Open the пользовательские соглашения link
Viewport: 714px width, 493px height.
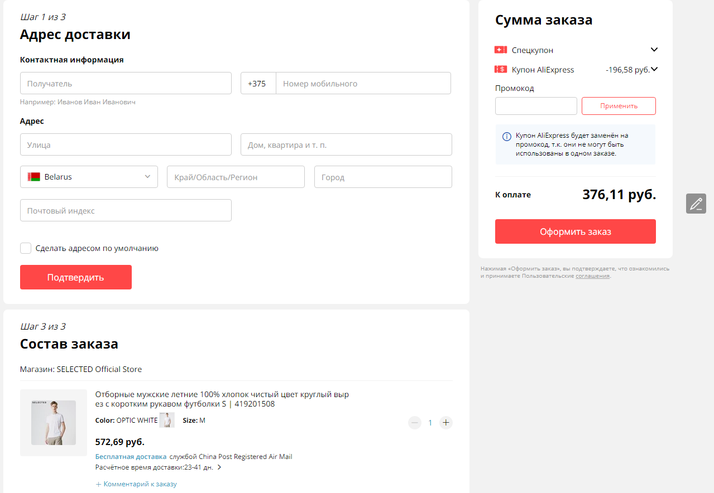coord(593,276)
